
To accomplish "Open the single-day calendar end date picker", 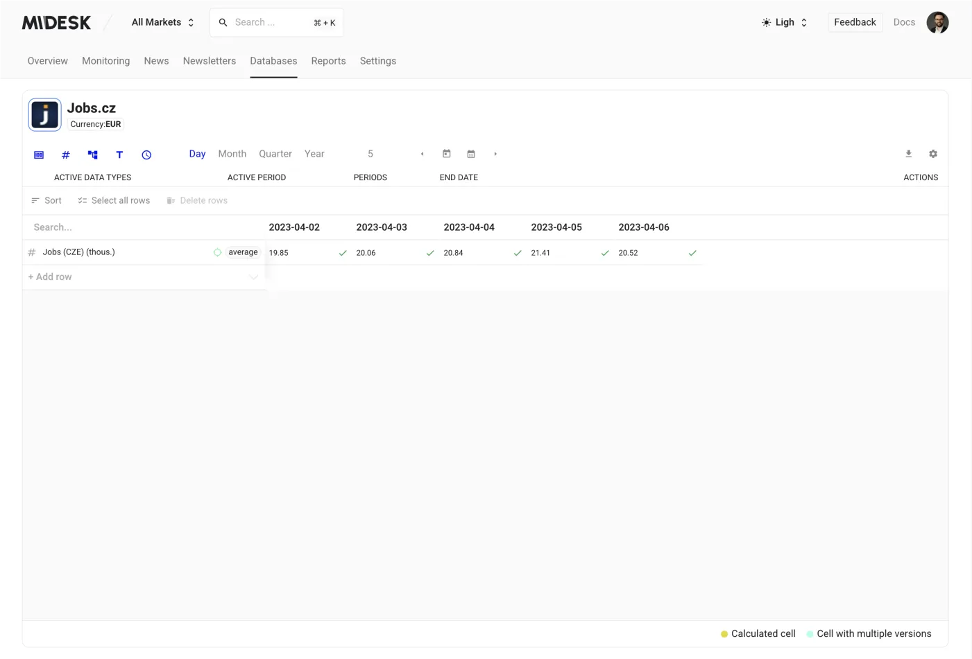I will click(x=447, y=154).
